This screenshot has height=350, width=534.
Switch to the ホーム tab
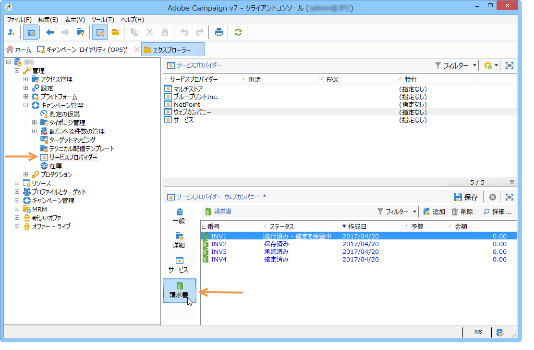[19, 50]
